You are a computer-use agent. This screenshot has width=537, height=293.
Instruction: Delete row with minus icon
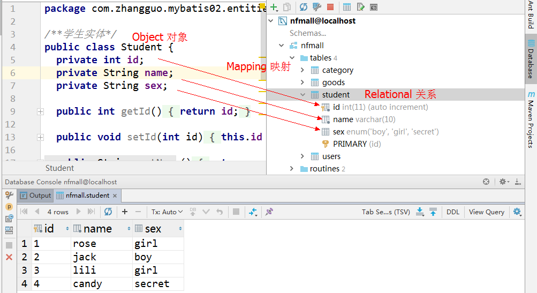click(x=138, y=212)
